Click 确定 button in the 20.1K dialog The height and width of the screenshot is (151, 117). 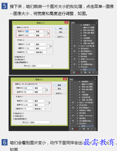click(59, 85)
